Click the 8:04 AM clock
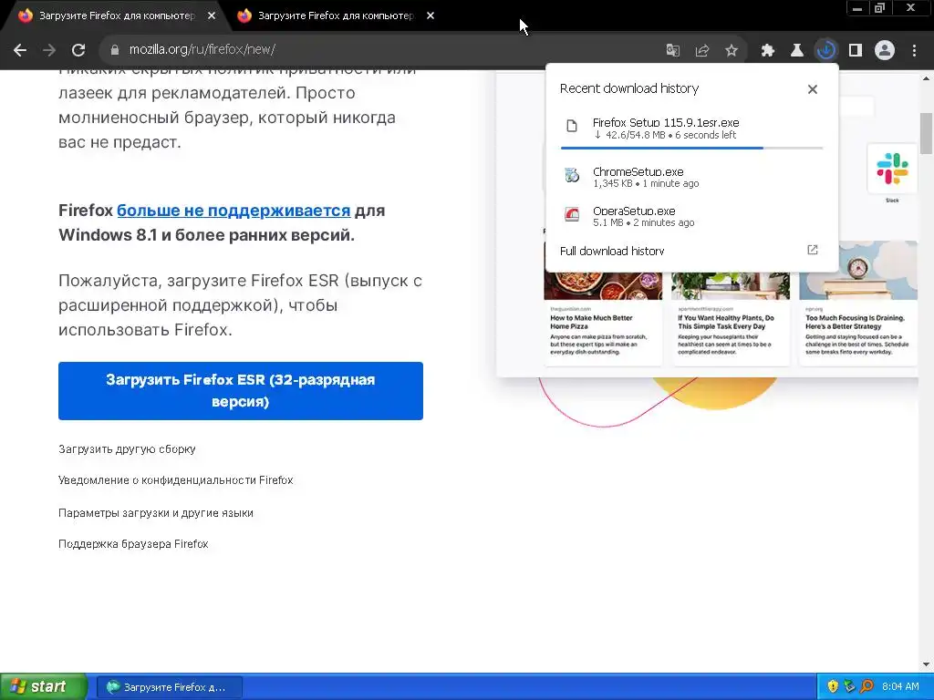Image resolution: width=934 pixels, height=700 pixels. click(900, 687)
